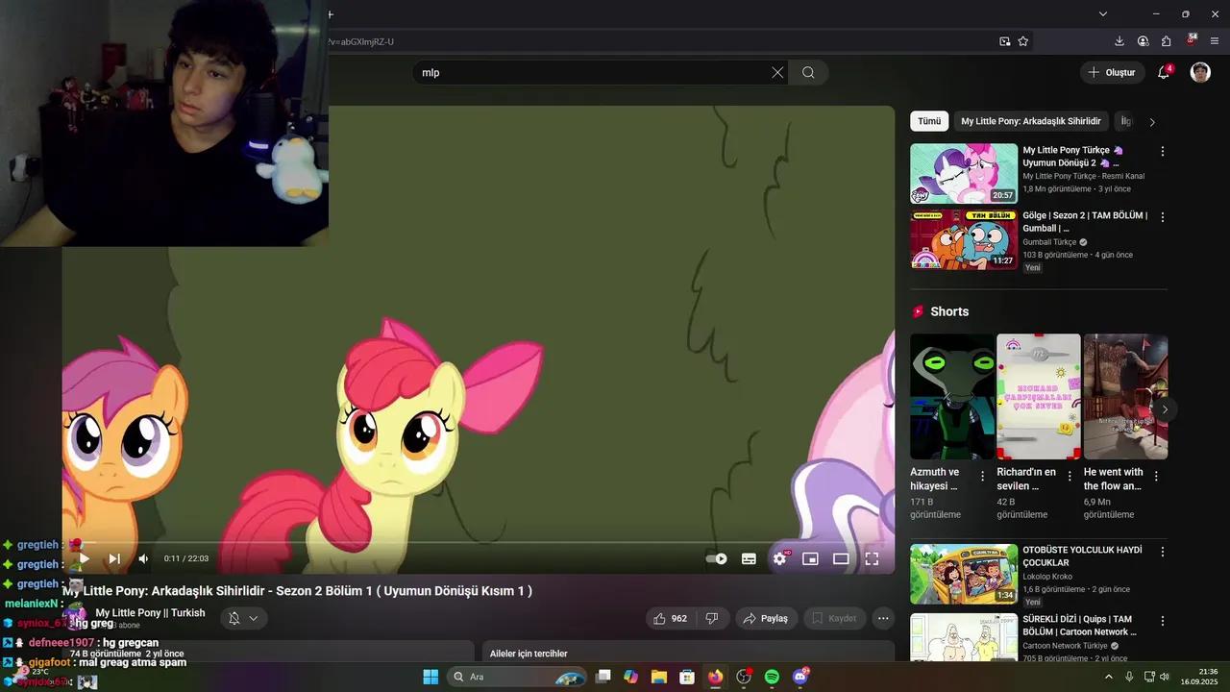The image size is (1230, 692).
Task: Open options for Gölge Gumball video
Action: pos(1163,217)
